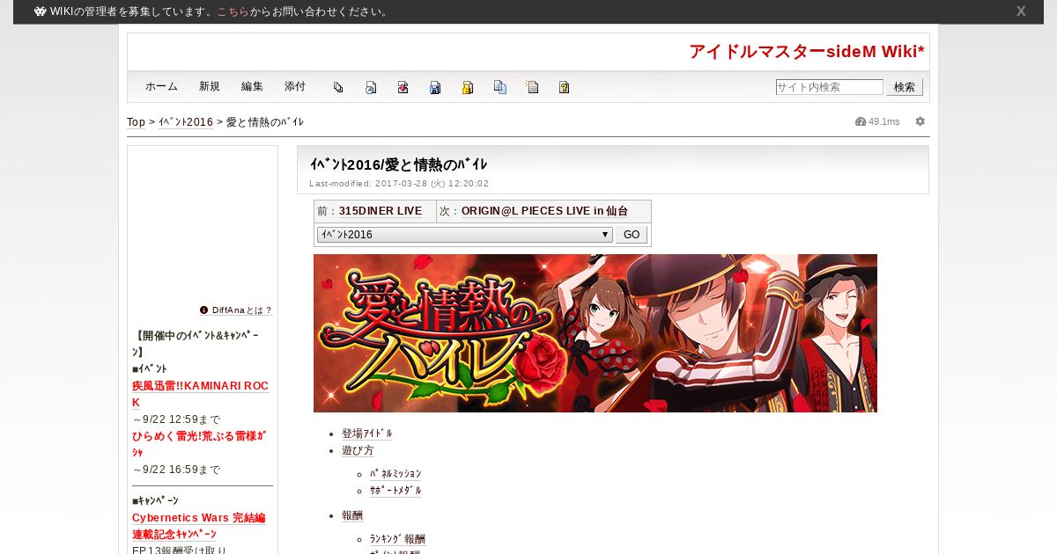
Task: Click the ■ｷｬﾝﾍﾟｰﾝ sidebar heading
Action: (x=155, y=501)
